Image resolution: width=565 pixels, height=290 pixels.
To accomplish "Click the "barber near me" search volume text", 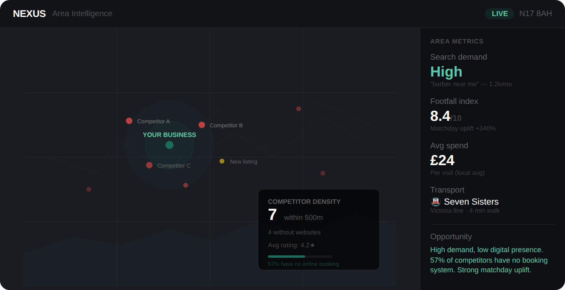I will click(471, 84).
